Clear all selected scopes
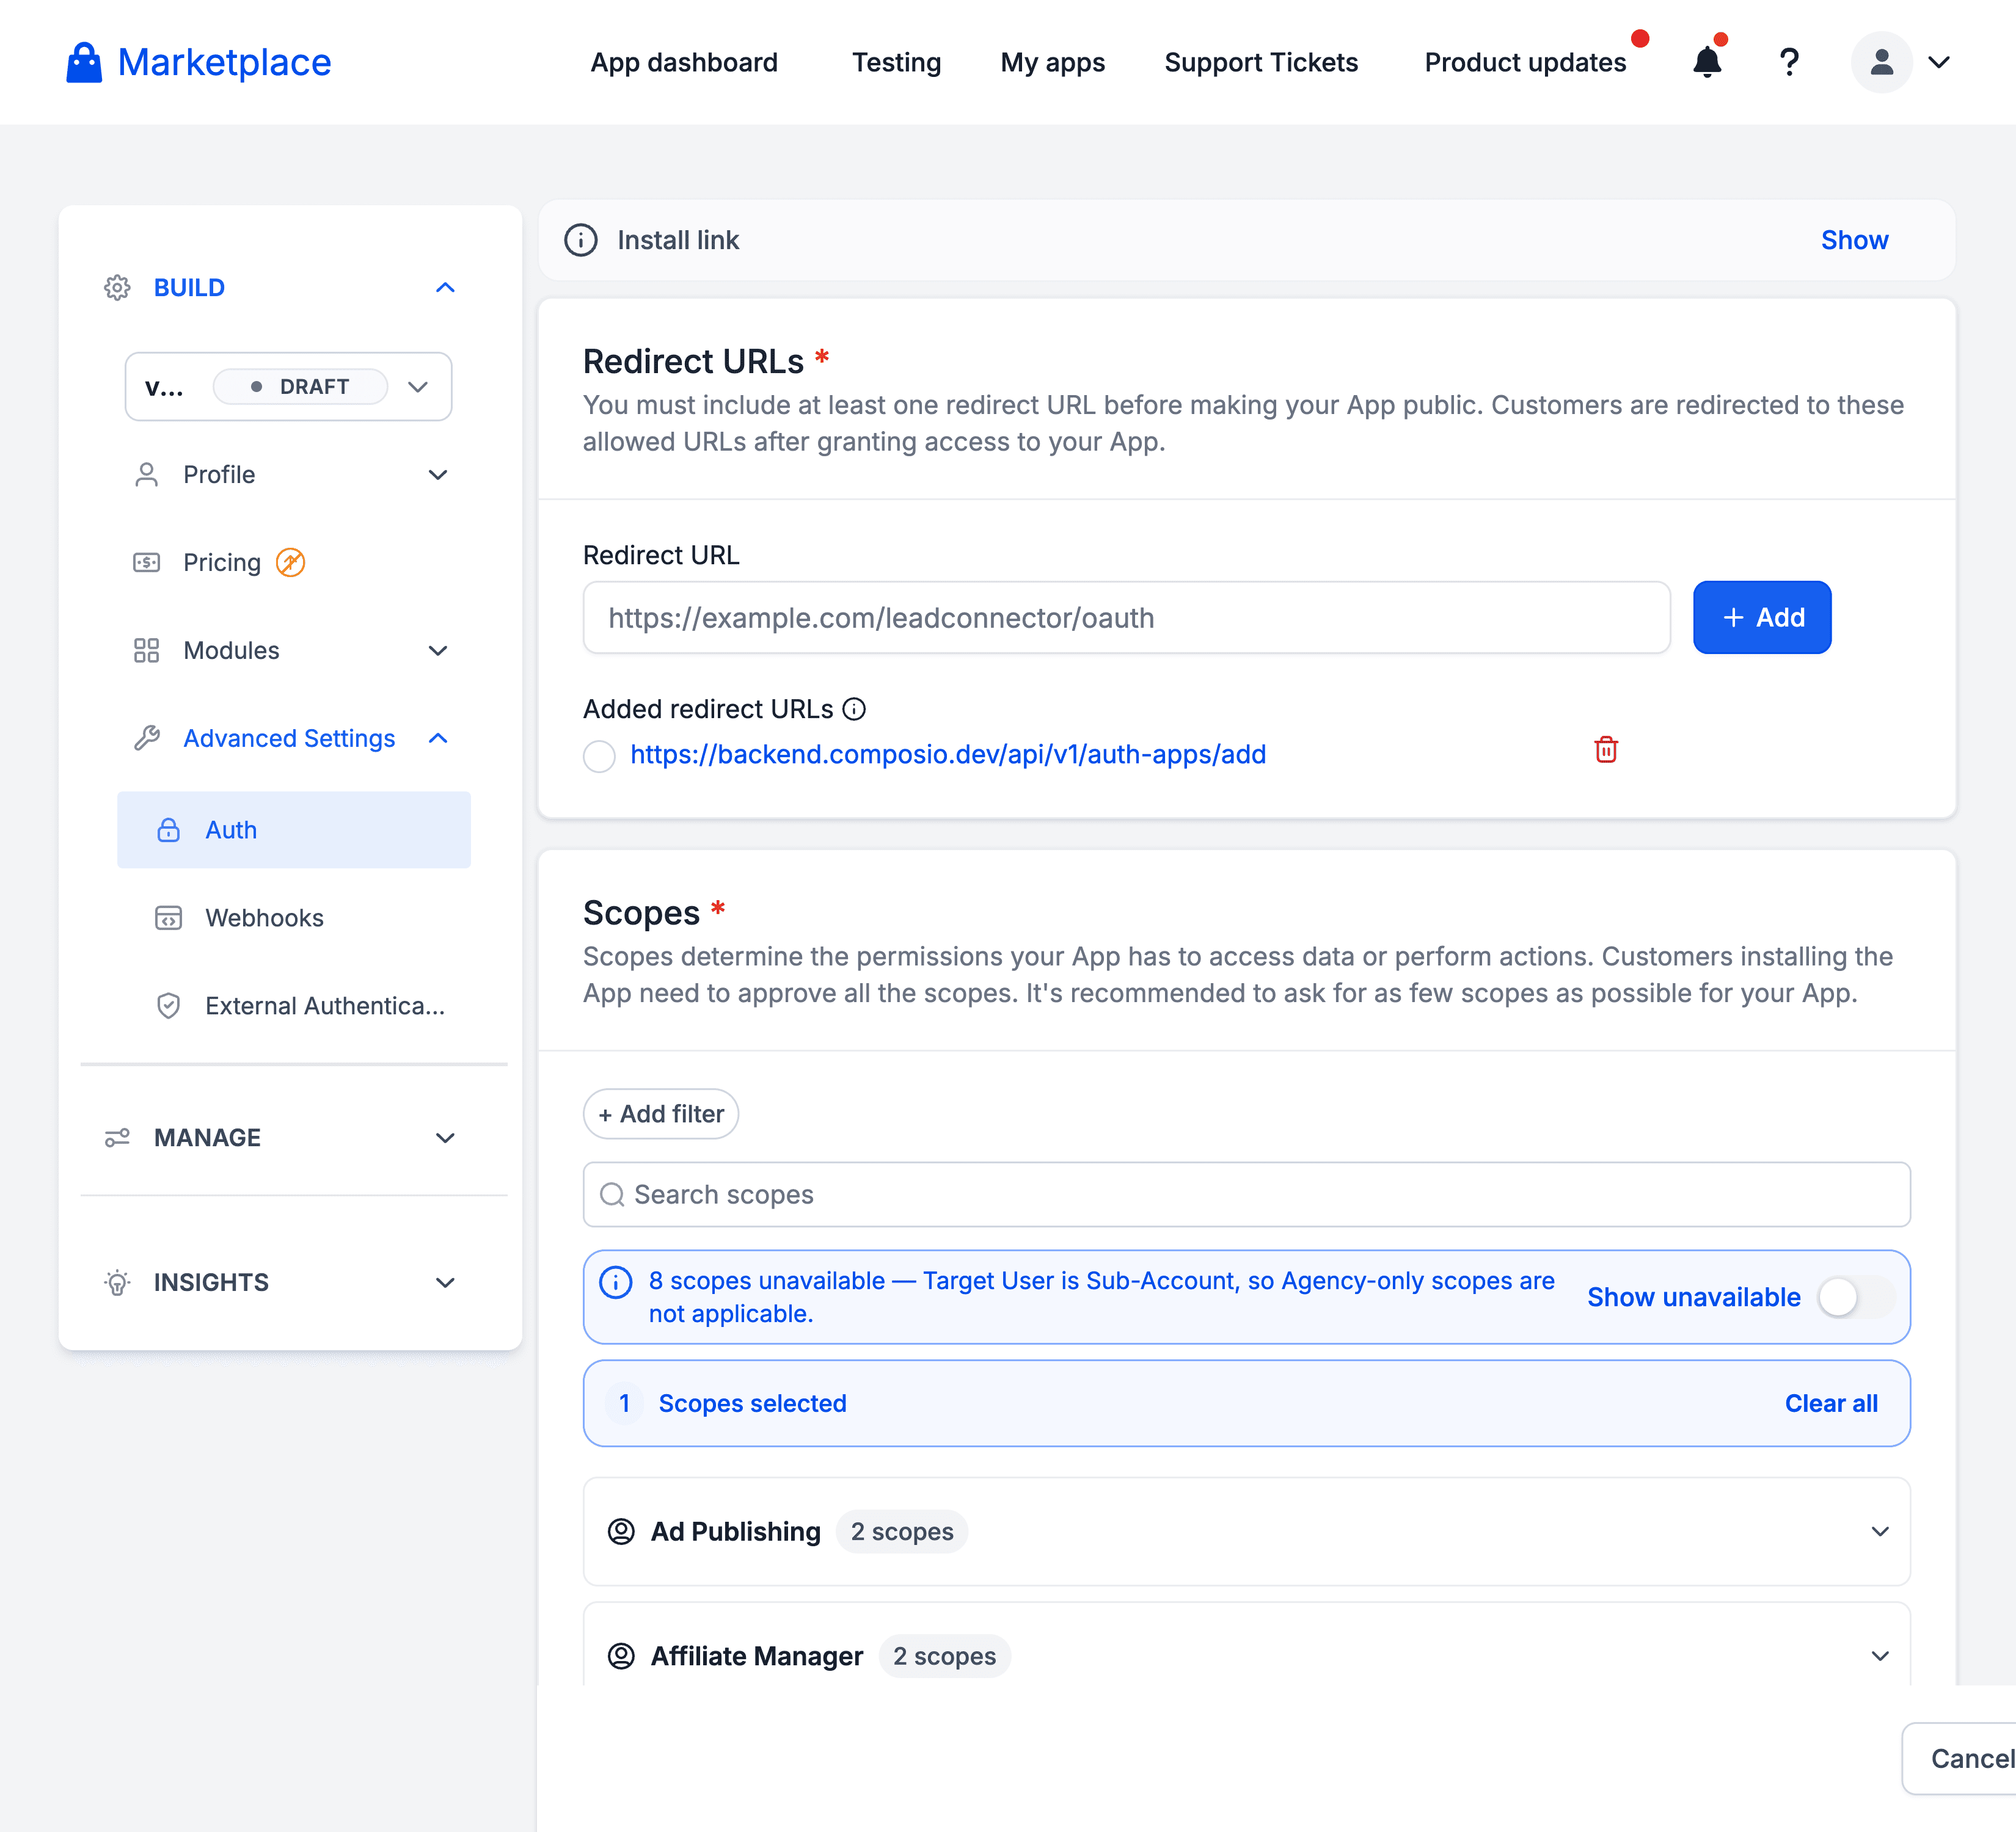Image resolution: width=2016 pixels, height=1832 pixels. pyautogui.click(x=1831, y=1405)
